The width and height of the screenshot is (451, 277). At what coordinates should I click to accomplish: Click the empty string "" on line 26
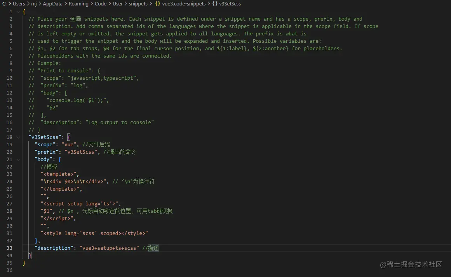coord(44,196)
